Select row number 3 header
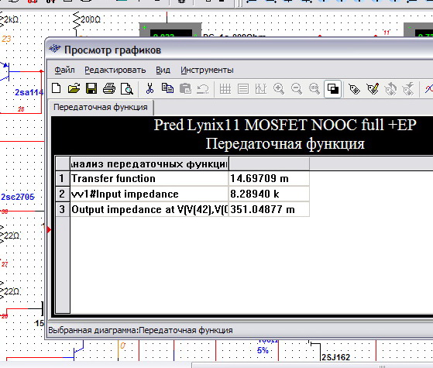This screenshot has width=433, height=368. tap(62, 209)
